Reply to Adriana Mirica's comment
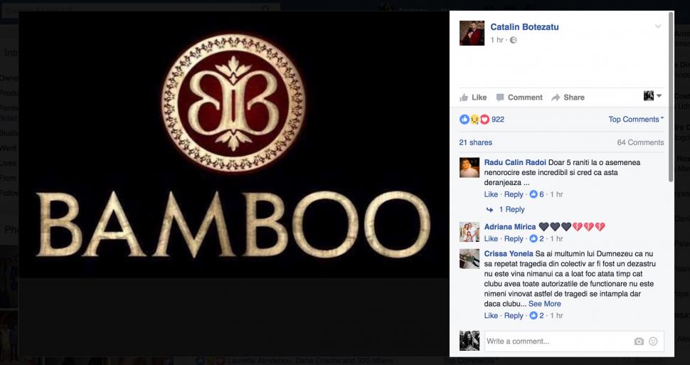The image size is (690, 365). point(514,238)
